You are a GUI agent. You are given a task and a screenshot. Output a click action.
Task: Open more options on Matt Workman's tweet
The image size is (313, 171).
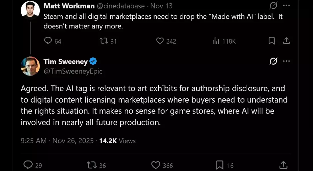(286, 6)
